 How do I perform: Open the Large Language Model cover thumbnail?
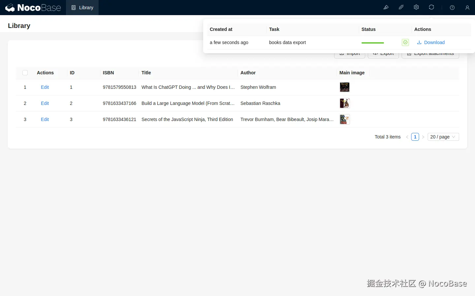[x=345, y=103]
